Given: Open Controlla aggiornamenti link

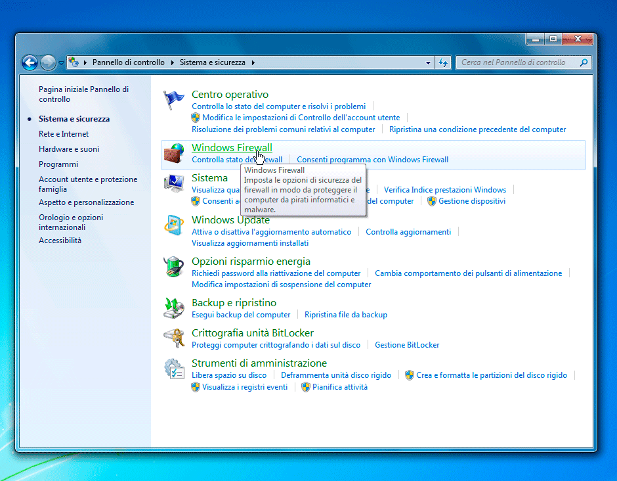Looking at the screenshot, I should tap(408, 232).
